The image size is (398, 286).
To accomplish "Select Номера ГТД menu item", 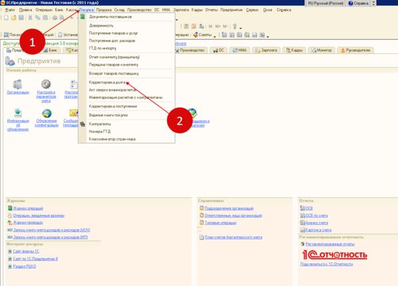I will tap(131, 131).
